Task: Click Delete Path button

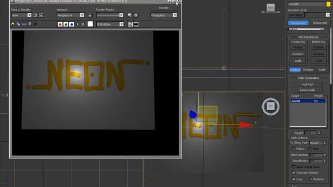Action: click(x=308, y=90)
